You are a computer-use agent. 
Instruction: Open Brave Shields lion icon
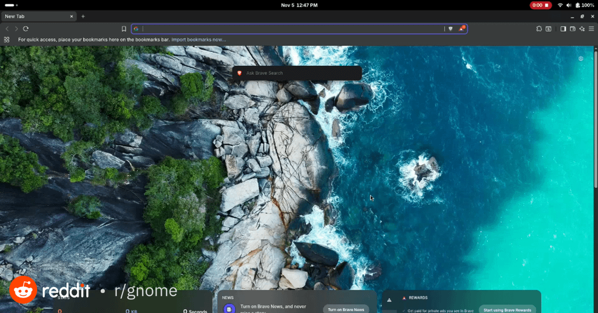450,29
